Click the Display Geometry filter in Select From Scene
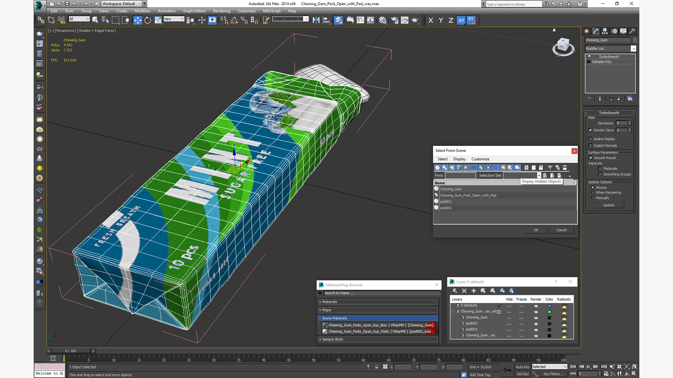This screenshot has height=378, width=673. [437, 168]
